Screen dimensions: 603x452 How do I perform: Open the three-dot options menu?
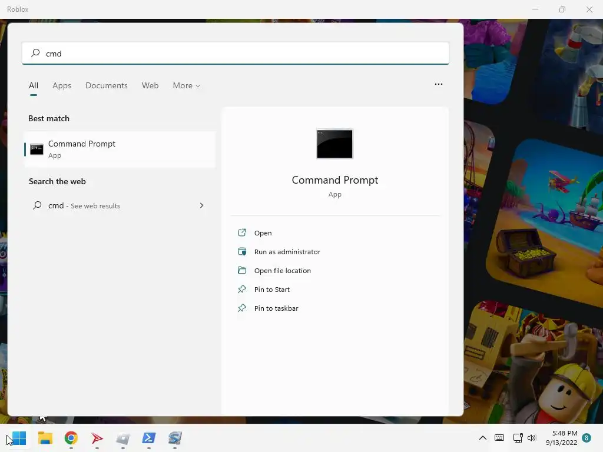pyautogui.click(x=438, y=84)
